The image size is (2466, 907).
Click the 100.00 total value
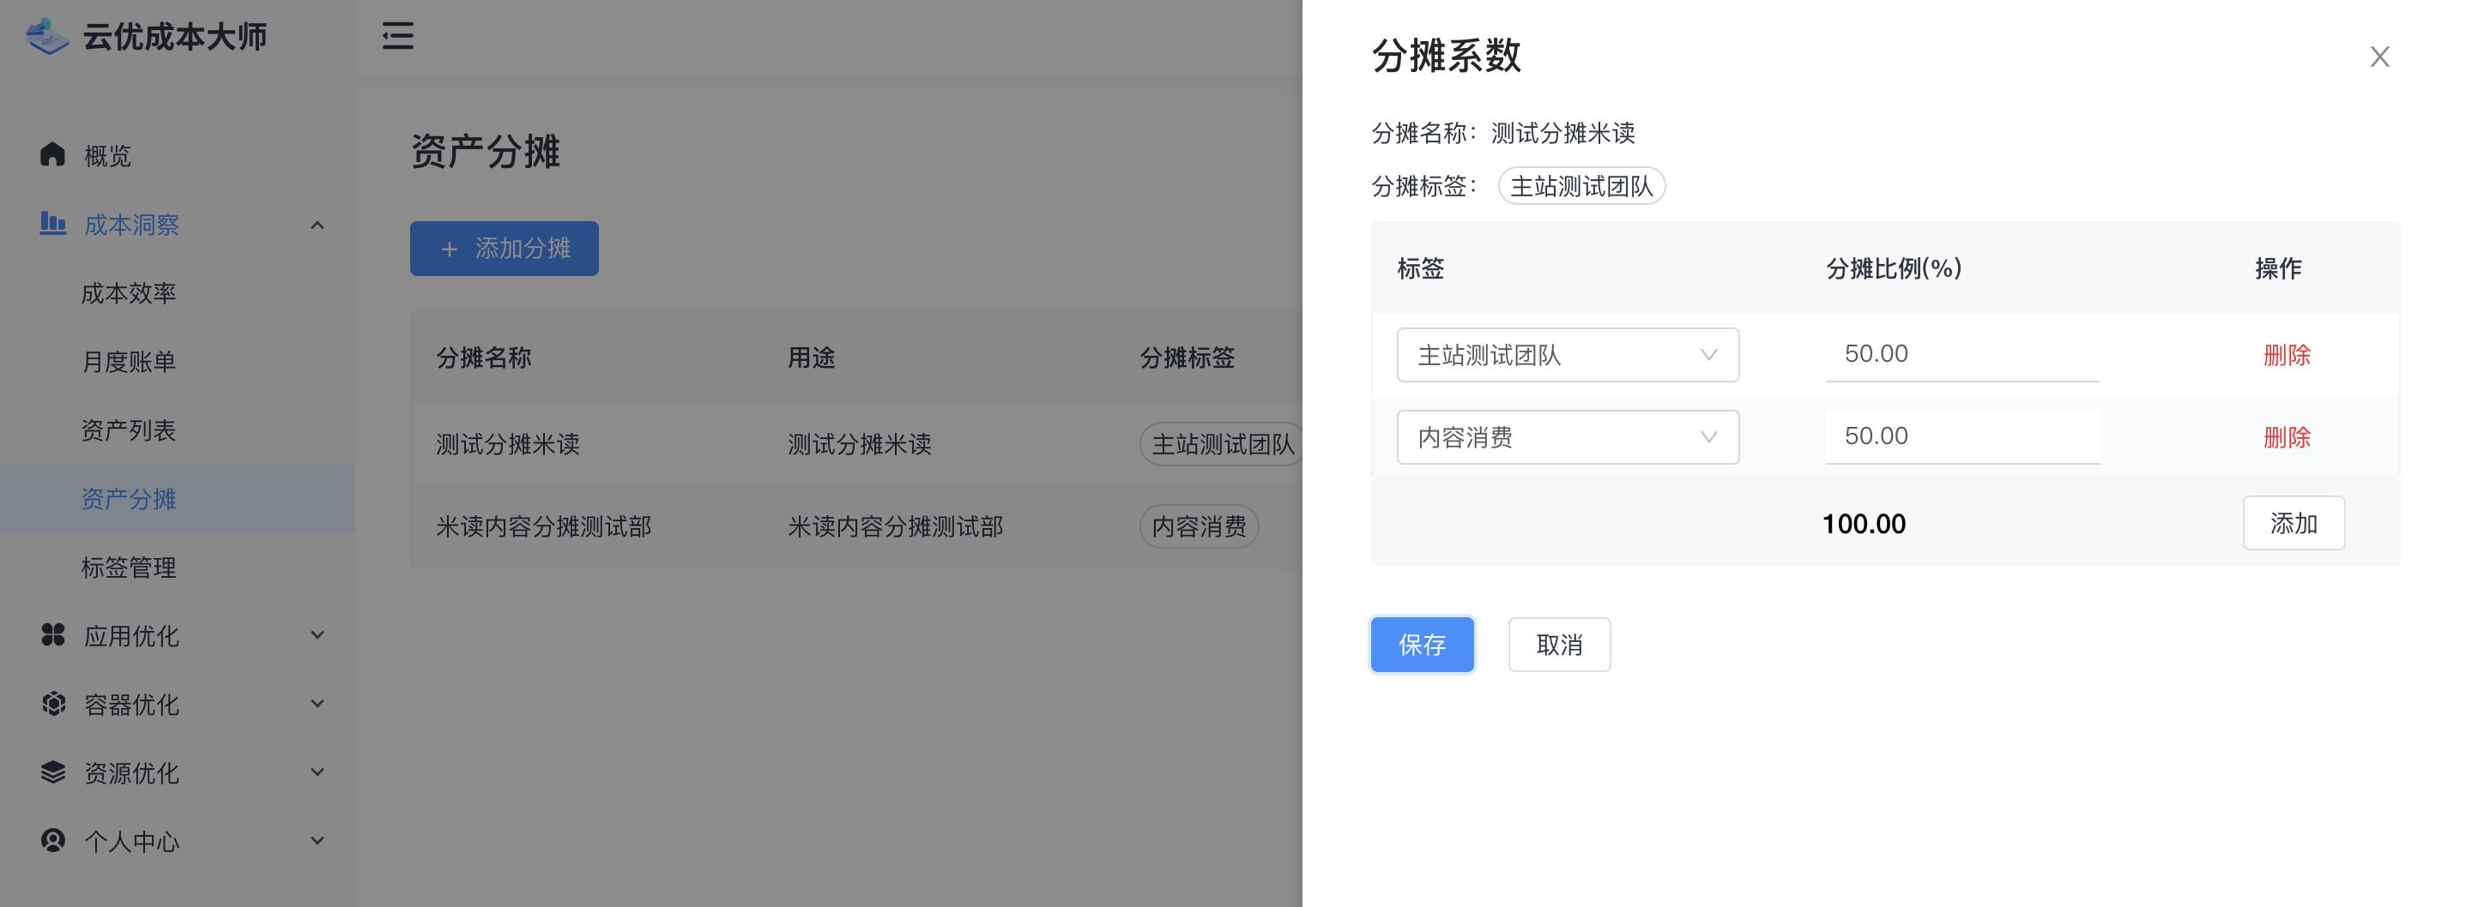[1864, 523]
